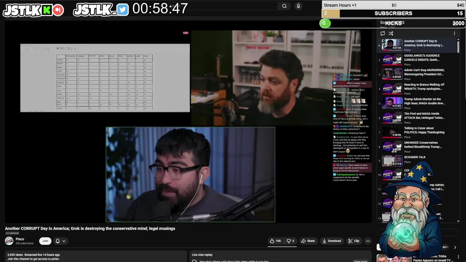Toggle the playlist loop icon

[383, 33]
